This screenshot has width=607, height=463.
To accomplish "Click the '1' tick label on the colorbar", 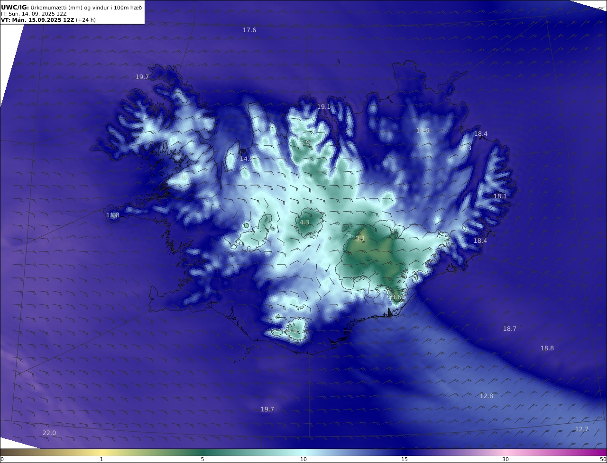I will [x=101, y=459].
